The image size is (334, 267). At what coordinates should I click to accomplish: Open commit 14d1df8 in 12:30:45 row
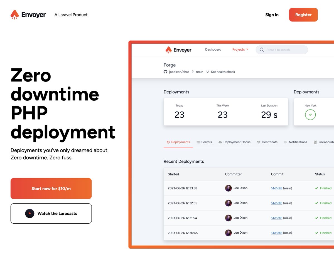coord(277,233)
